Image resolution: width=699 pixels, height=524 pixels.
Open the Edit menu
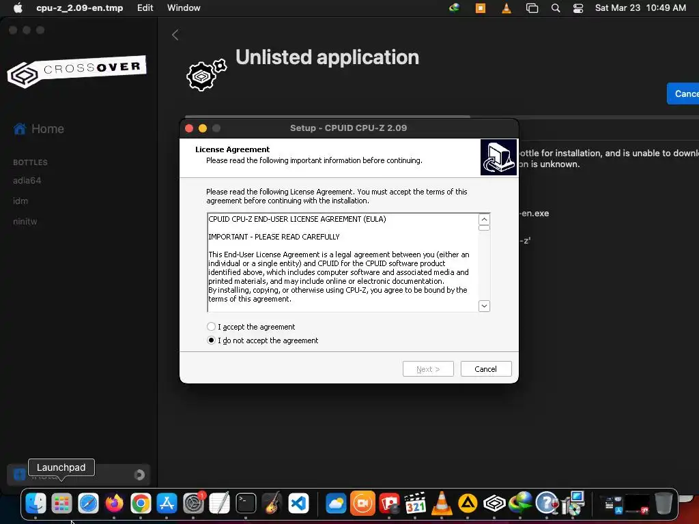[145, 8]
